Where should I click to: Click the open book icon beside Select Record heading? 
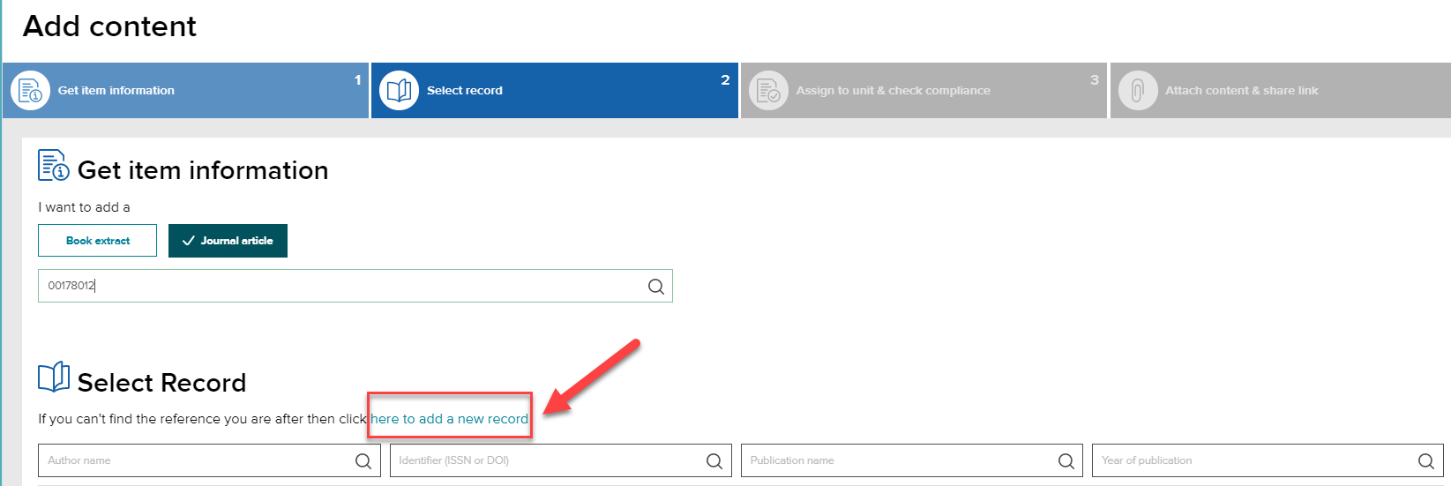pyautogui.click(x=54, y=377)
